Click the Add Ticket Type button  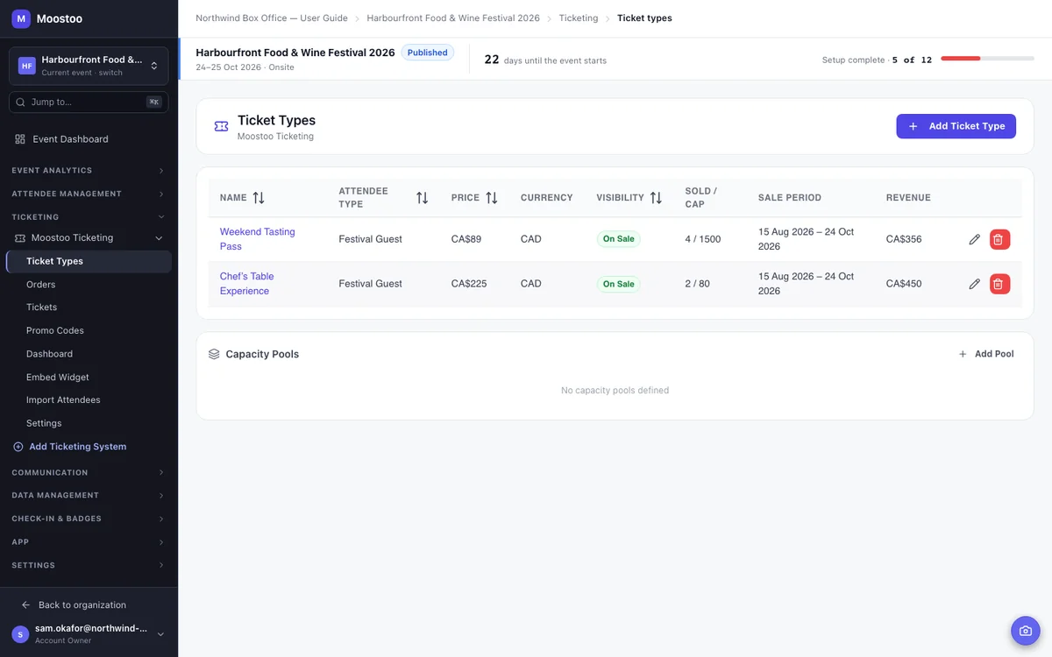(956, 126)
